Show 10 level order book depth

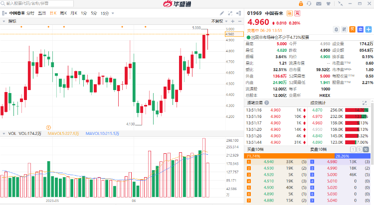click(366, 150)
